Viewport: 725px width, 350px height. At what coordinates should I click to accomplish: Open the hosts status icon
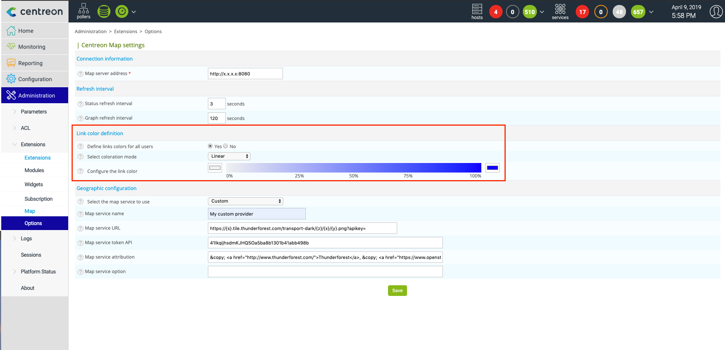[477, 11]
